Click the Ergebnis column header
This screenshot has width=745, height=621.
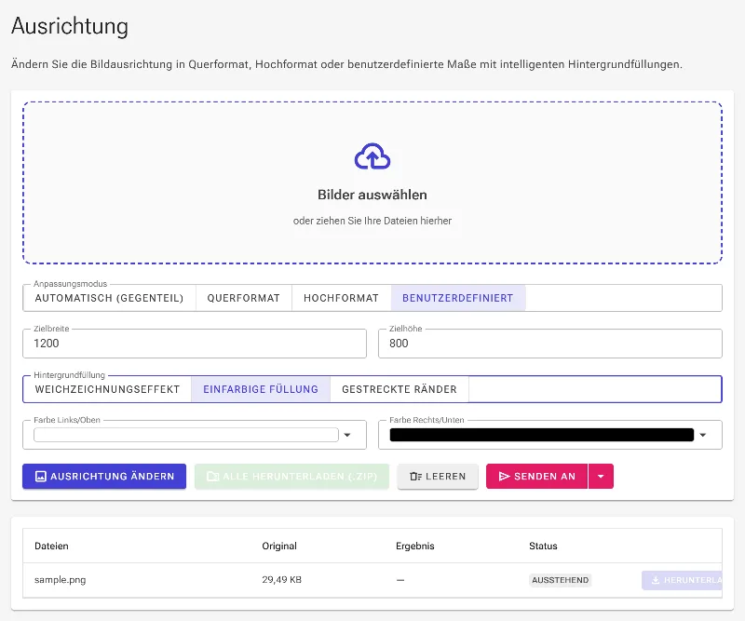[414, 546]
